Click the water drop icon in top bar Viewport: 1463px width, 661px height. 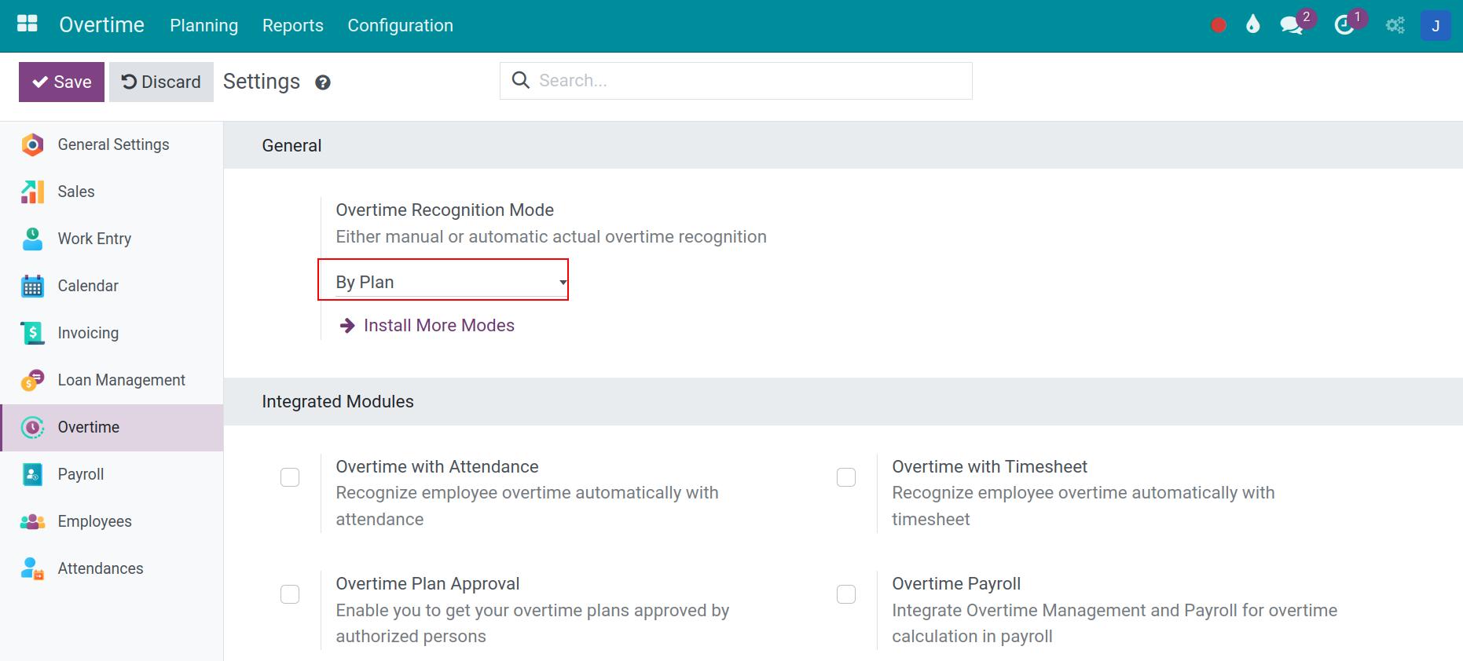(x=1253, y=25)
